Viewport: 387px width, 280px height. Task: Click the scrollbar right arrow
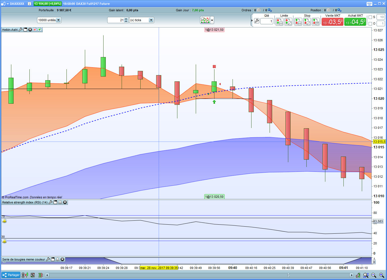coord(352,275)
